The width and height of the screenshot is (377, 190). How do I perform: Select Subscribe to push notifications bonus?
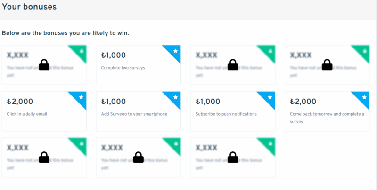tap(233, 111)
